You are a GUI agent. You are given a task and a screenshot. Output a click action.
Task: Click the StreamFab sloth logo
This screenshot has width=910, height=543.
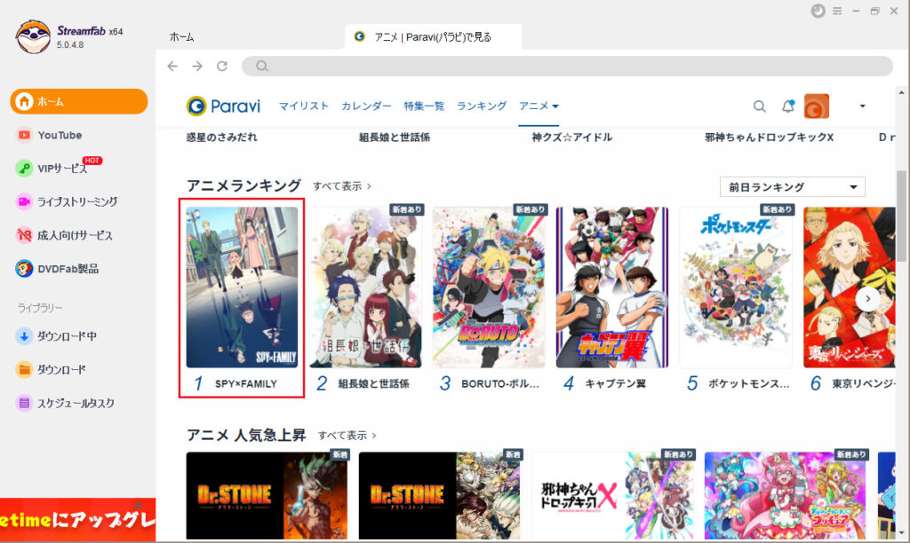(33, 36)
